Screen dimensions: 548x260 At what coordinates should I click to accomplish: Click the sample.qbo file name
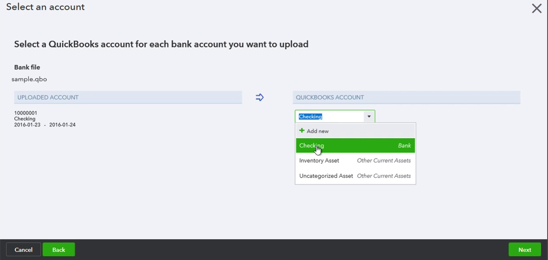pyautogui.click(x=29, y=79)
